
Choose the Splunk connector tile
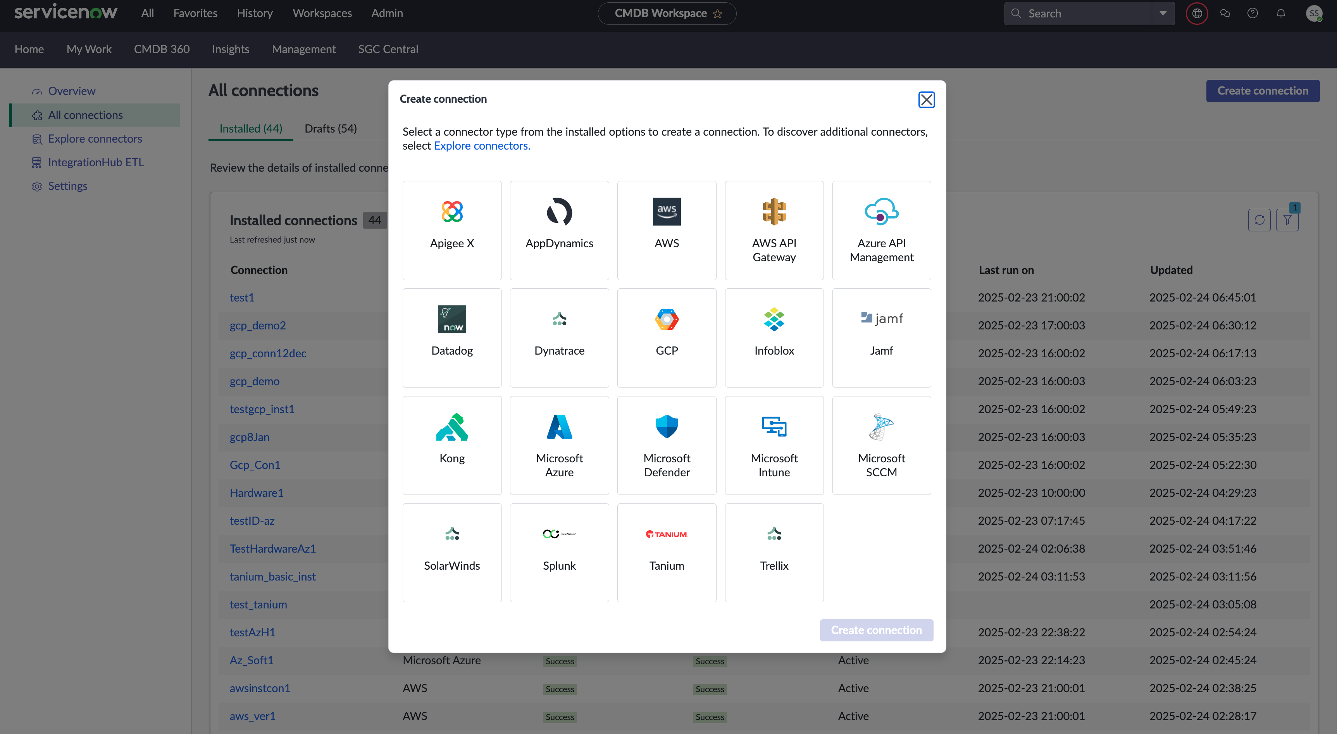click(559, 552)
